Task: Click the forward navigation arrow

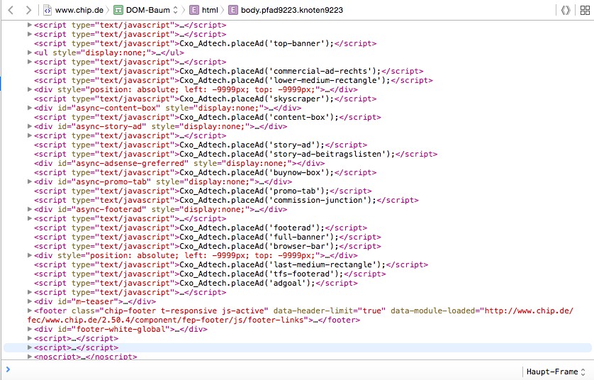Action: click(28, 10)
